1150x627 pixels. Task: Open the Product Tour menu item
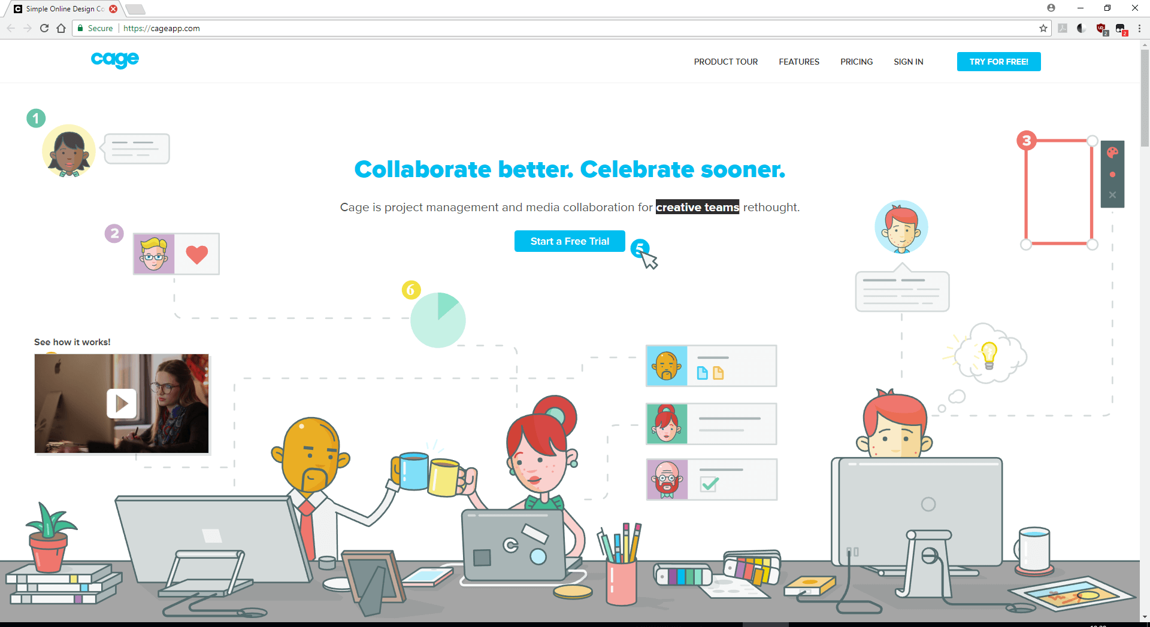726,62
